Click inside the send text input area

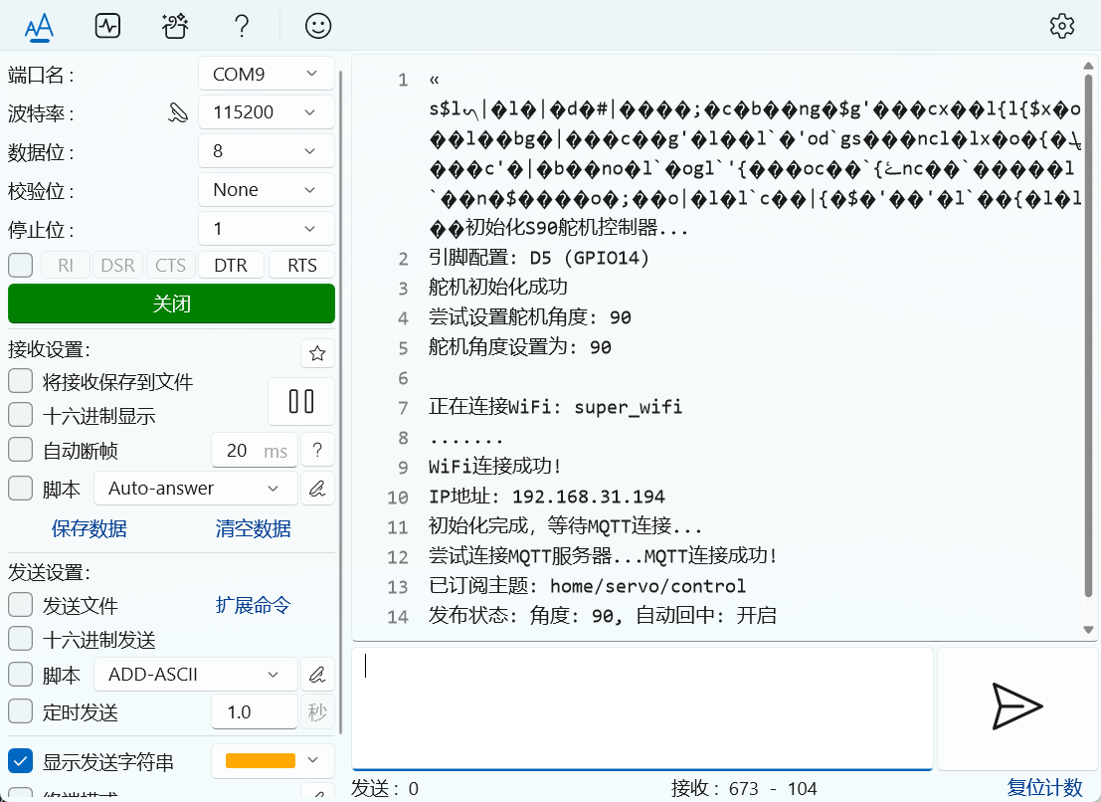tap(642, 706)
